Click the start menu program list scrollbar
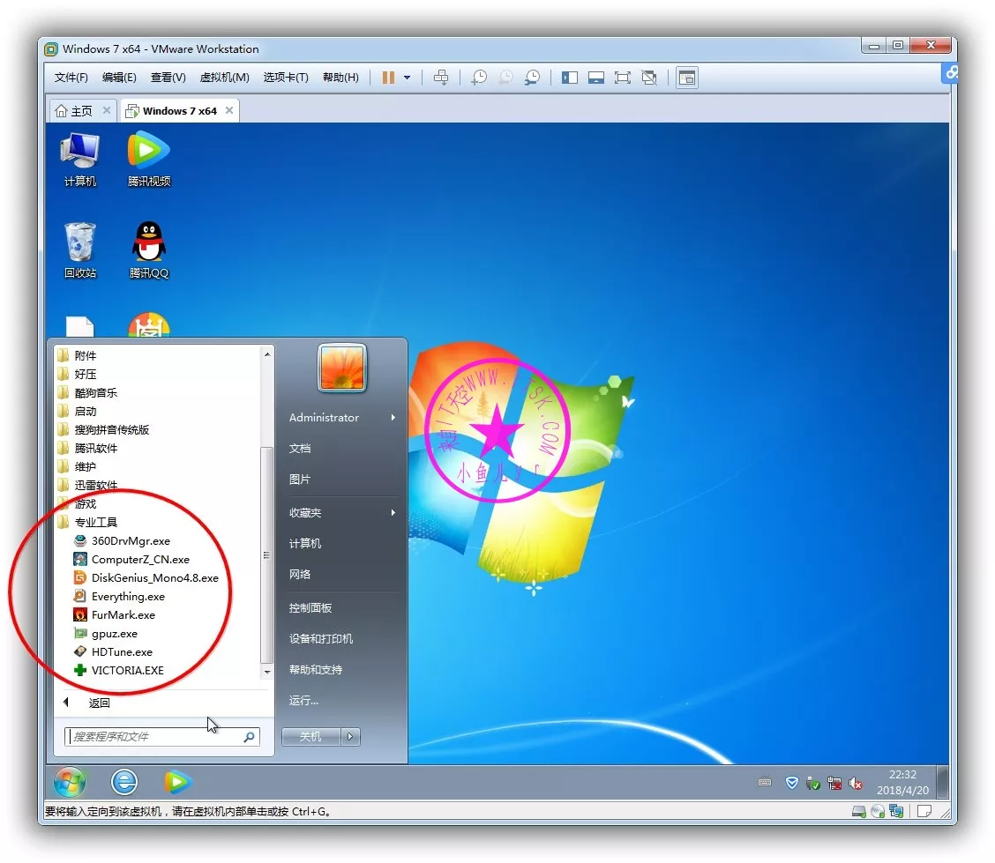The height and width of the screenshot is (863, 995). point(267,555)
